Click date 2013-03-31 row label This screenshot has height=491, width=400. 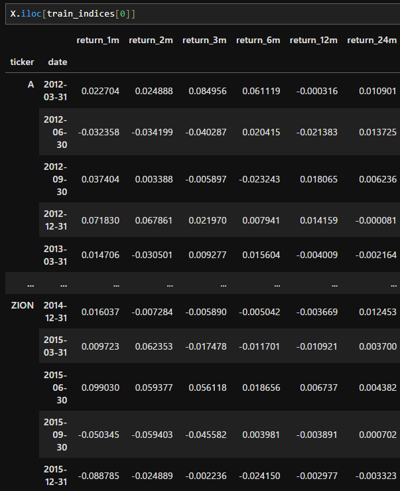pyautogui.click(x=56, y=255)
